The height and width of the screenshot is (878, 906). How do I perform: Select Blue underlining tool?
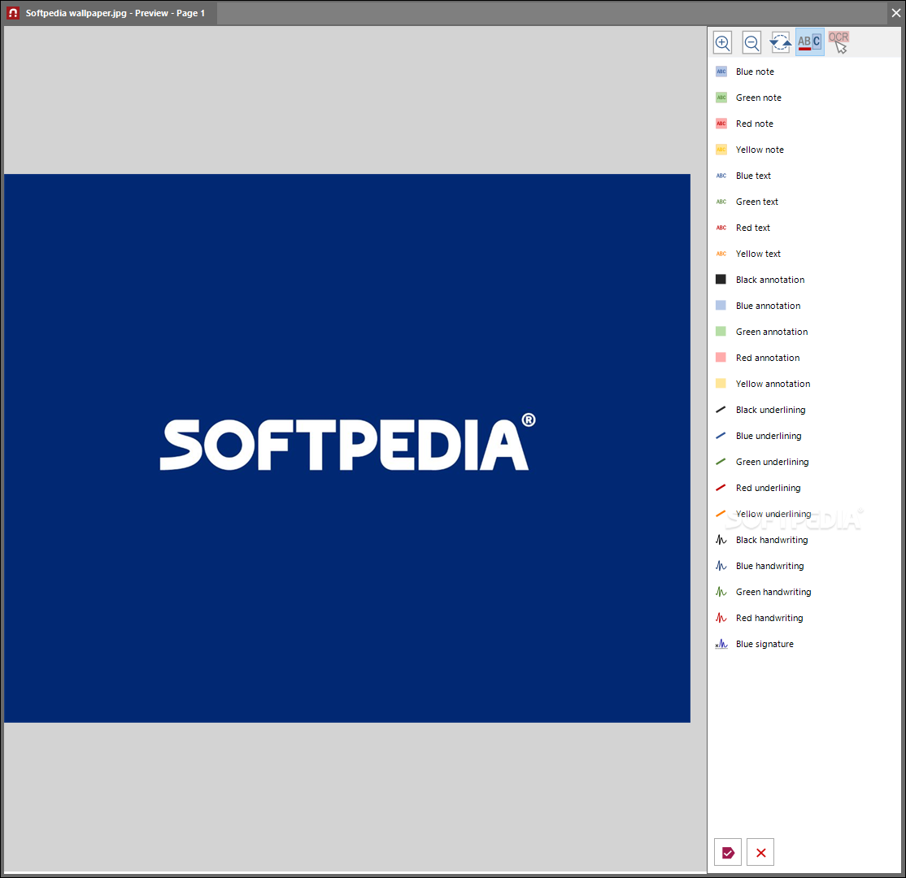pyautogui.click(x=759, y=436)
